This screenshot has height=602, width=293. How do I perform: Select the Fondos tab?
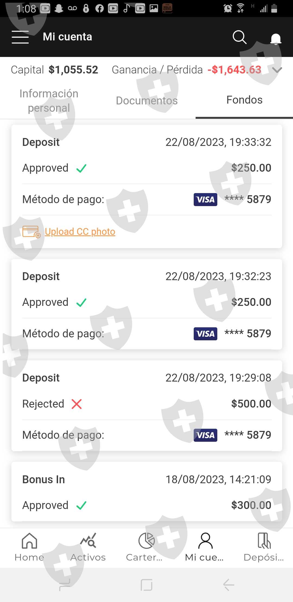pyautogui.click(x=244, y=100)
